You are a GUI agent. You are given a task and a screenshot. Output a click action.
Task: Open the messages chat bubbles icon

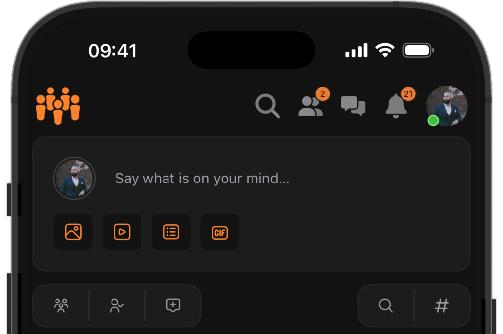click(x=353, y=106)
